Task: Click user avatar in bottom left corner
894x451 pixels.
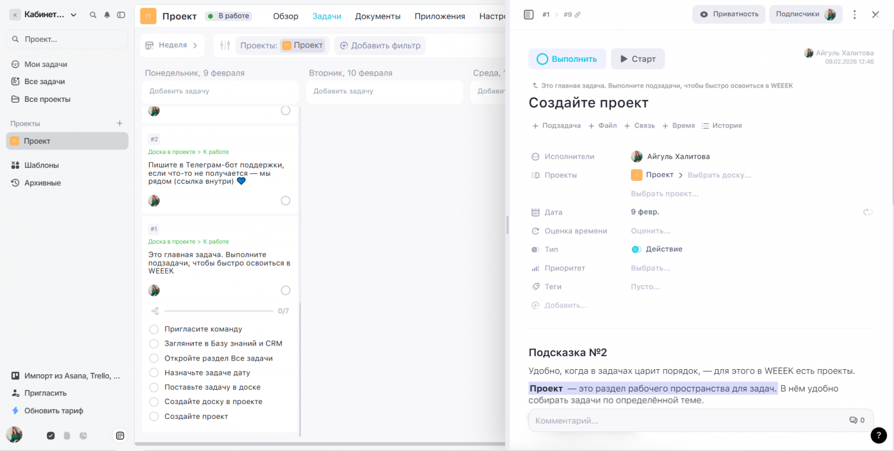Action: pos(14,435)
